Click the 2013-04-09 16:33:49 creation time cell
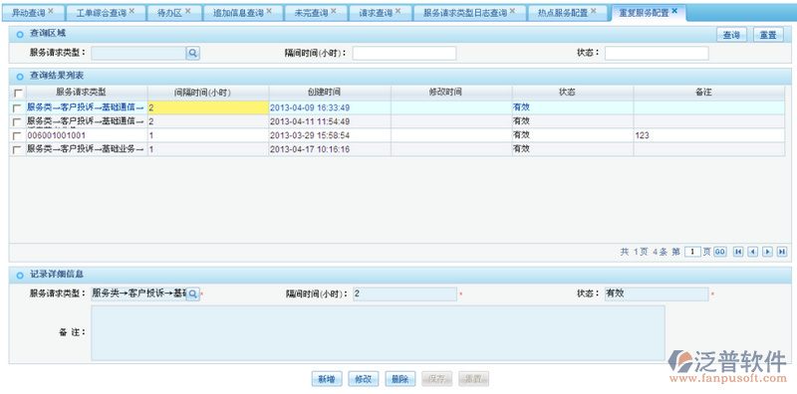797x394 pixels. pos(330,108)
